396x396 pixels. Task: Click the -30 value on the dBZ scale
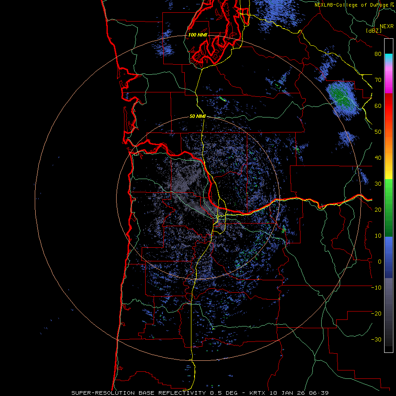376,340
